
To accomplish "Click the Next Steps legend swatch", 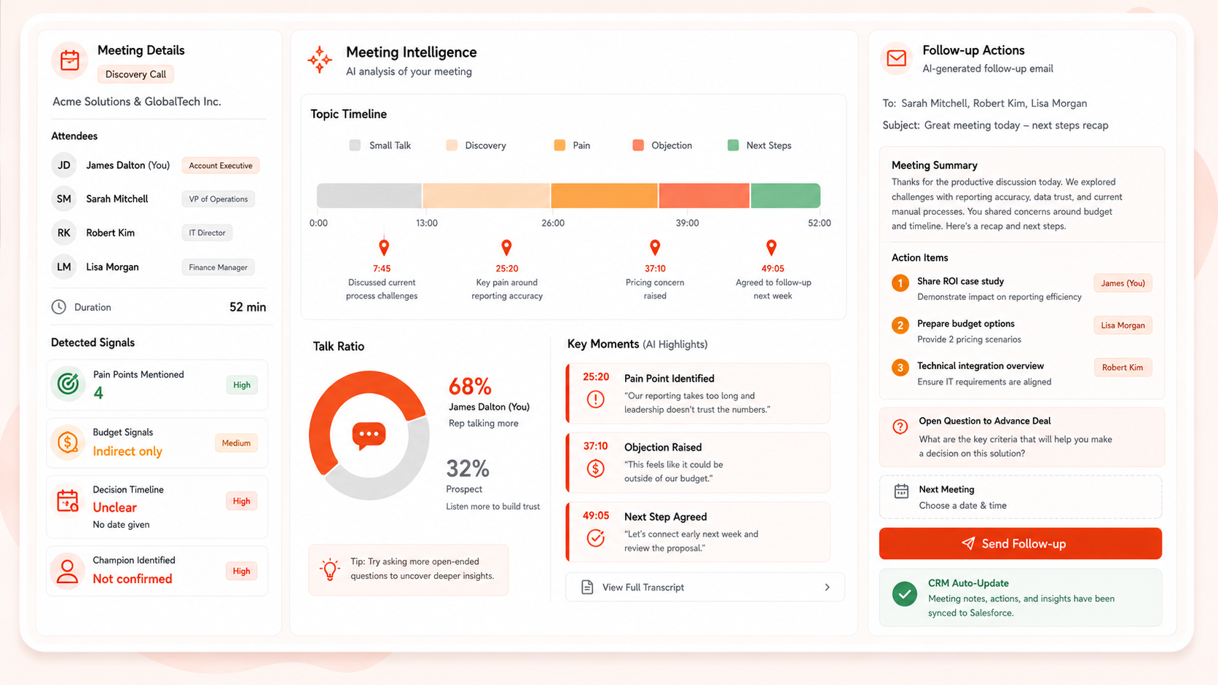I will [x=733, y=145].
